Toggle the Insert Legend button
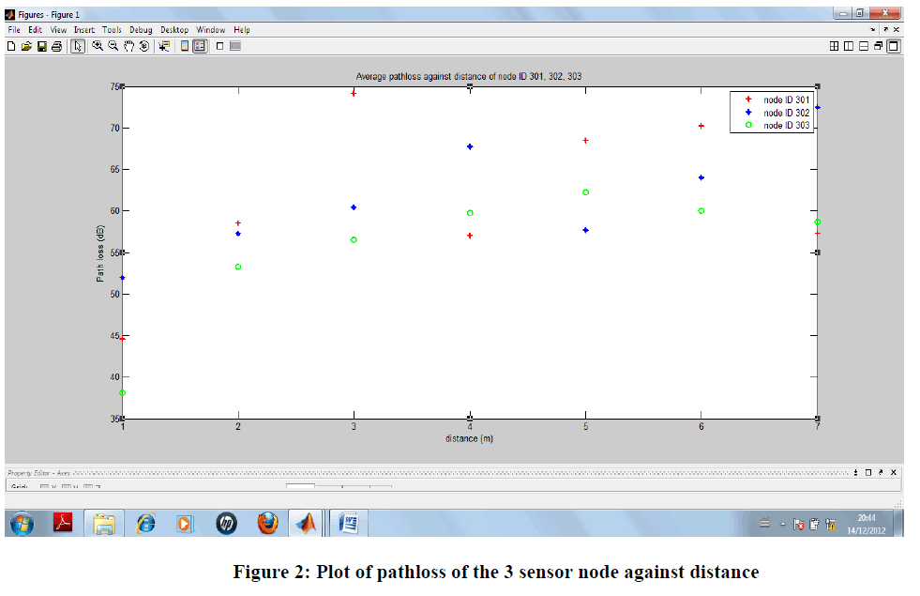 200,45
